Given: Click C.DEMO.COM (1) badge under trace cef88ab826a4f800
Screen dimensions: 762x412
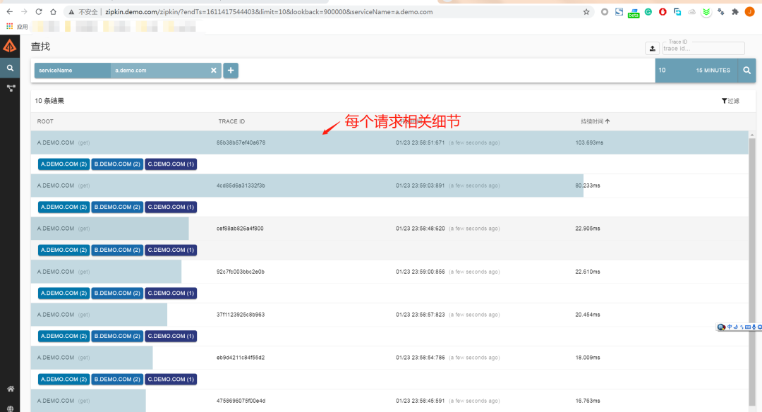Looking at the screenshot, I should pyautogui.click(x=171, y=250).
